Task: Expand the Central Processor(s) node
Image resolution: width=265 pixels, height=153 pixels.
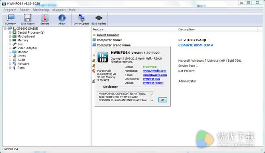Action: 10,32
